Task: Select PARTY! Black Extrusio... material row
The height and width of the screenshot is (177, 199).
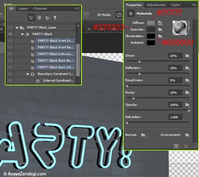Action: (x=55, y=54)
